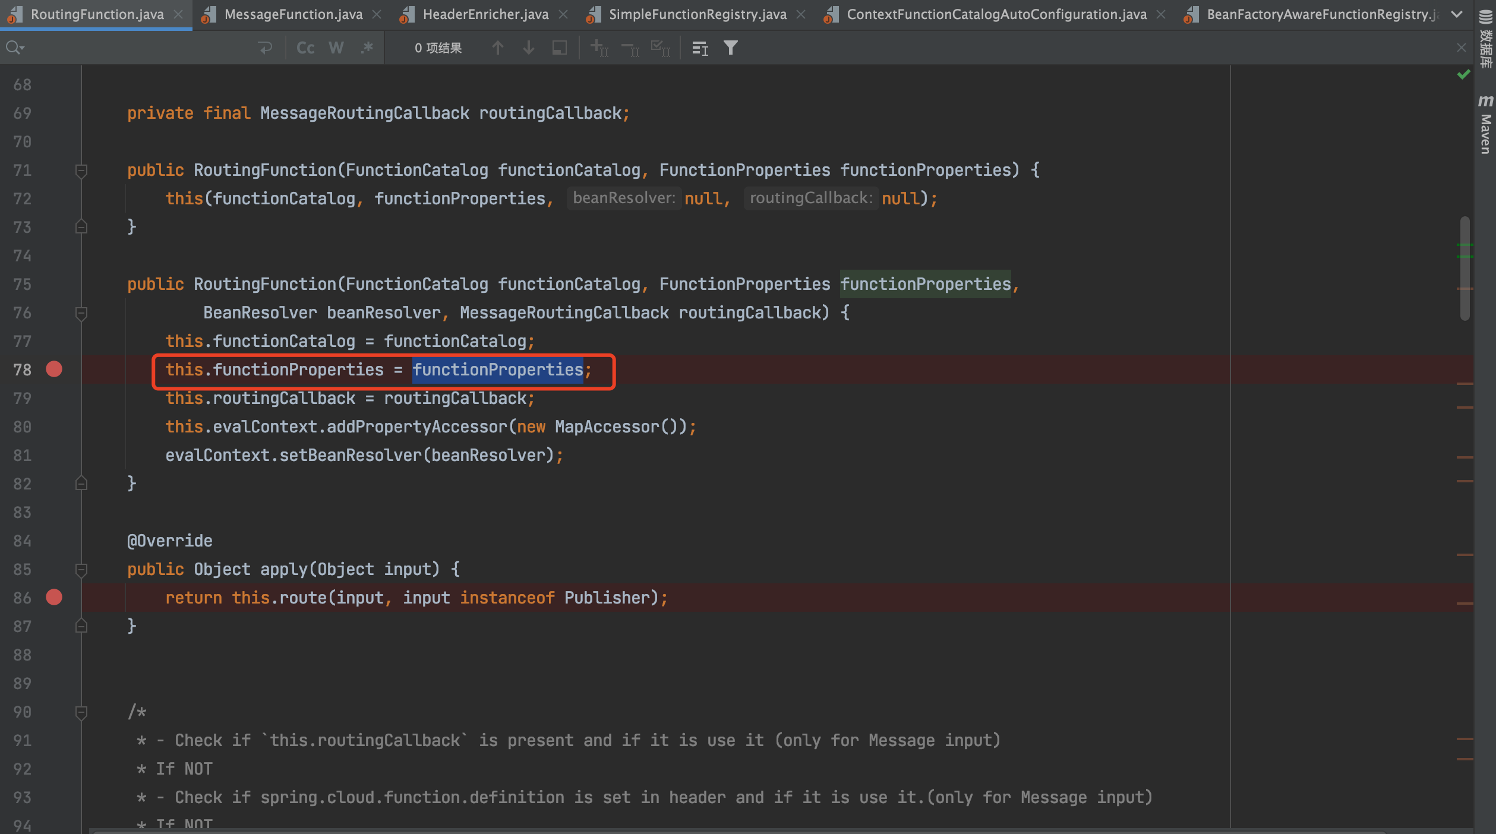Close the SimpleFunctionRegistry.java tab
This screenshot has height=834, width=1496.
tap(801, 14)
